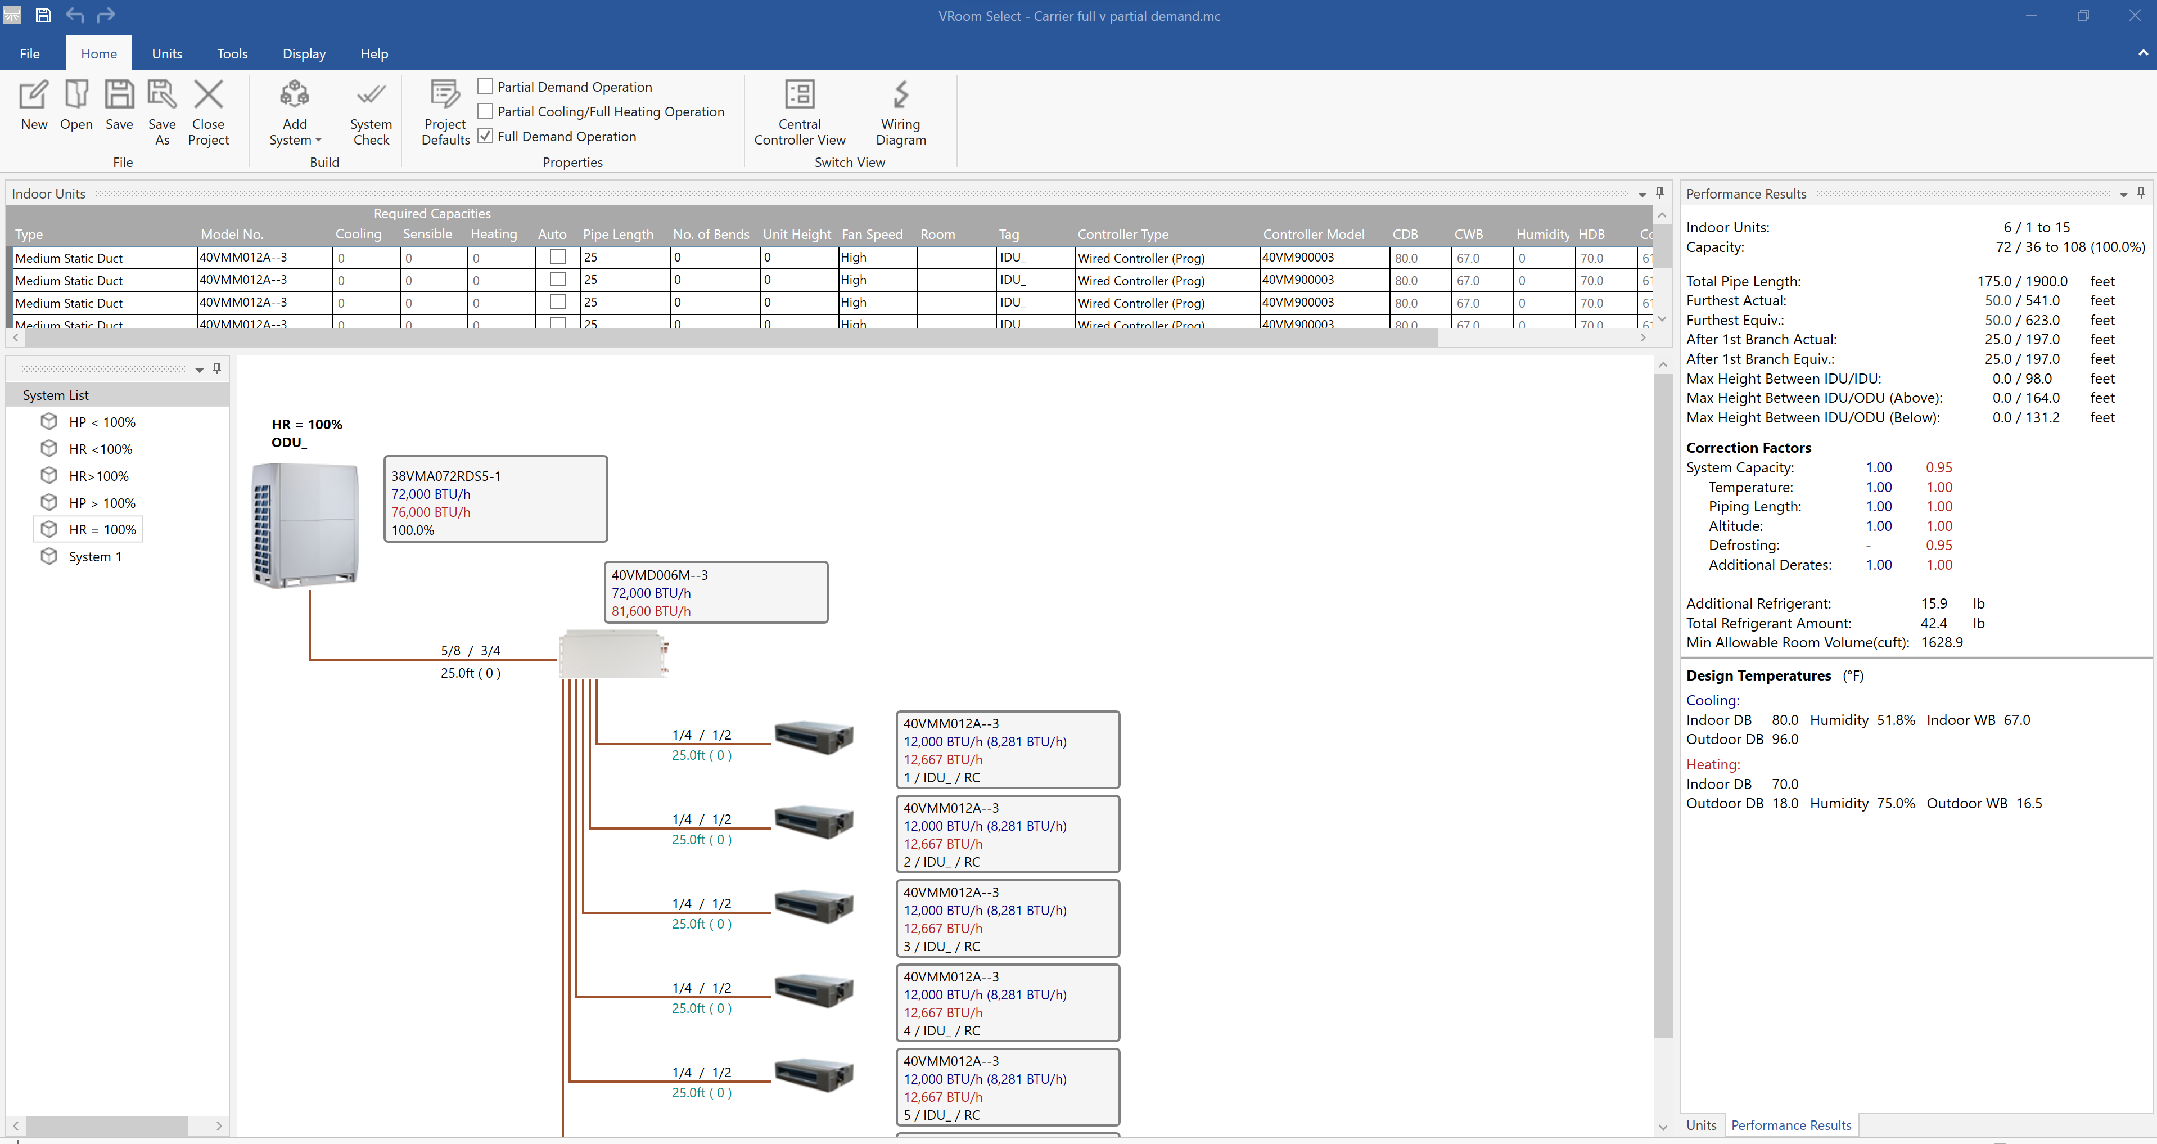This screenshot has height=1144, width=2157.
Task: Uncheck Full Demand Operation
Action: pos(486,136)
